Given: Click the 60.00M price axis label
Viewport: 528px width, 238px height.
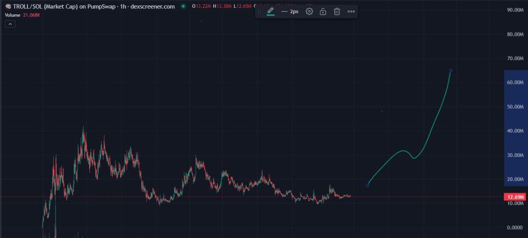Looking at the screenshot, I should click(x=516, y=83).
